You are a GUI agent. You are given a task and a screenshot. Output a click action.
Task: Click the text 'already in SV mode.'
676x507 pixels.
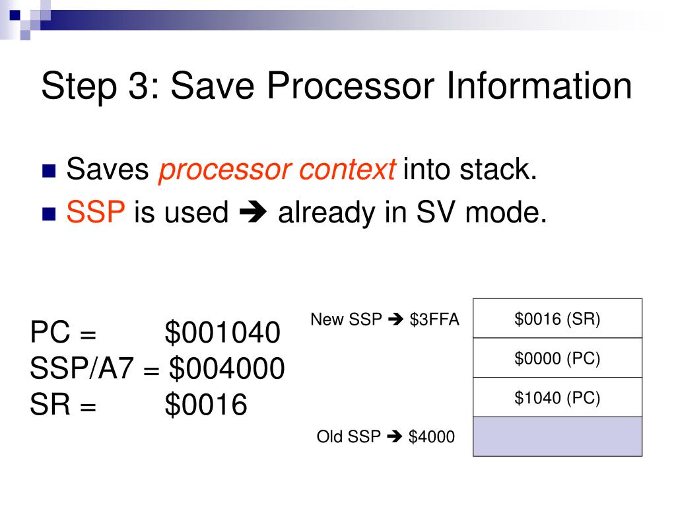(x=413, y=213)
